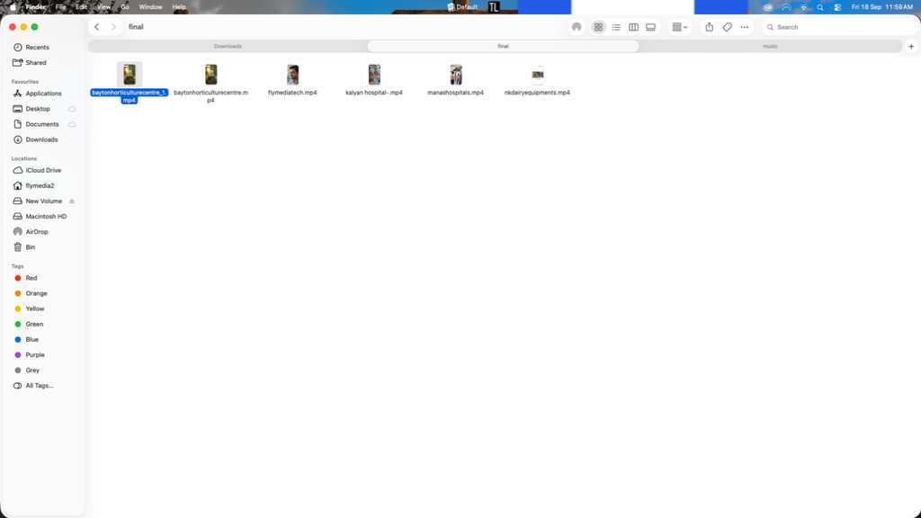
Task: Select the flymediatech.mp4 file
Action: (x=292, y=80)
